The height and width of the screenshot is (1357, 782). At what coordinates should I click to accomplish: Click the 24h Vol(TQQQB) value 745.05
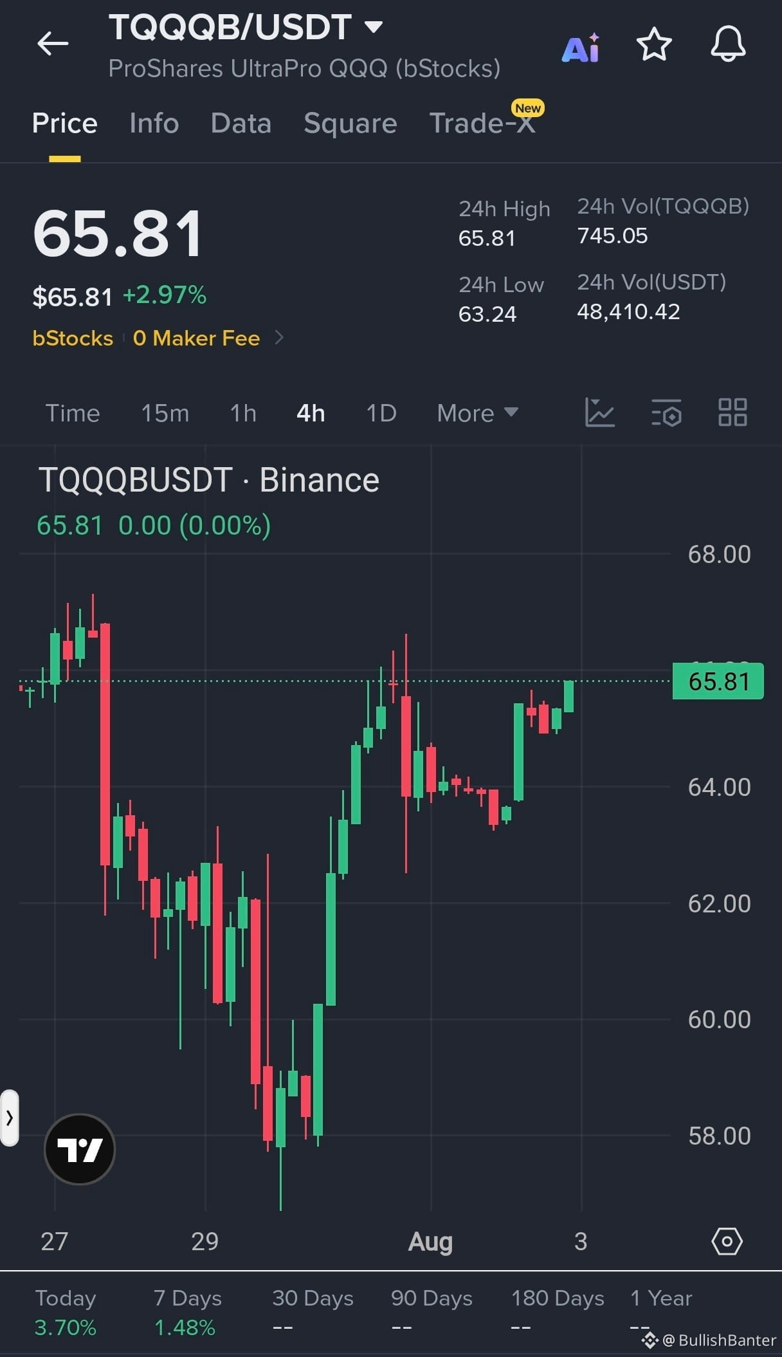[x=612, y=235]
